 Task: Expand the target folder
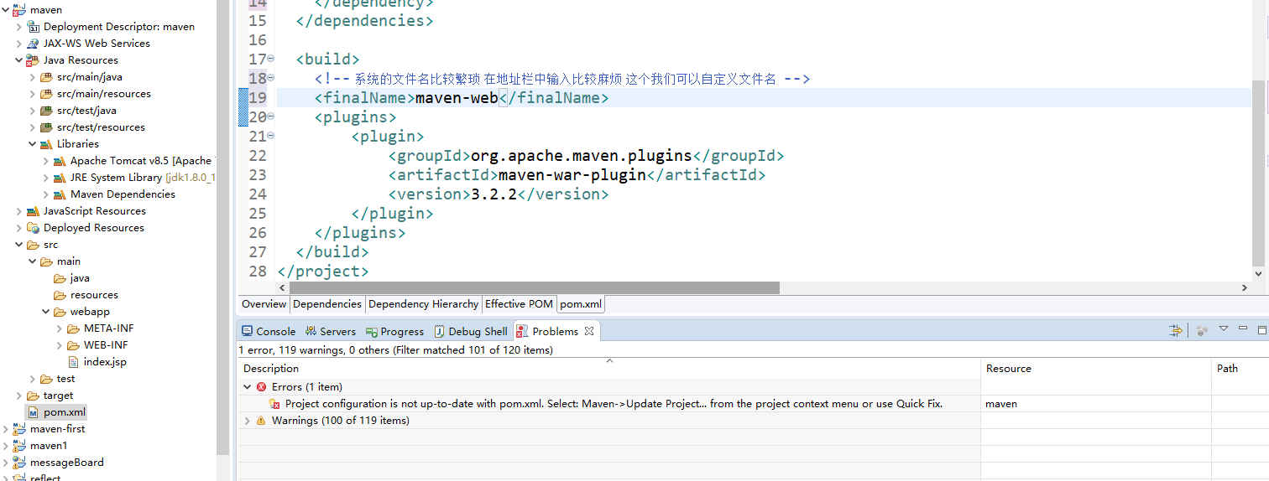coord(19,396)
